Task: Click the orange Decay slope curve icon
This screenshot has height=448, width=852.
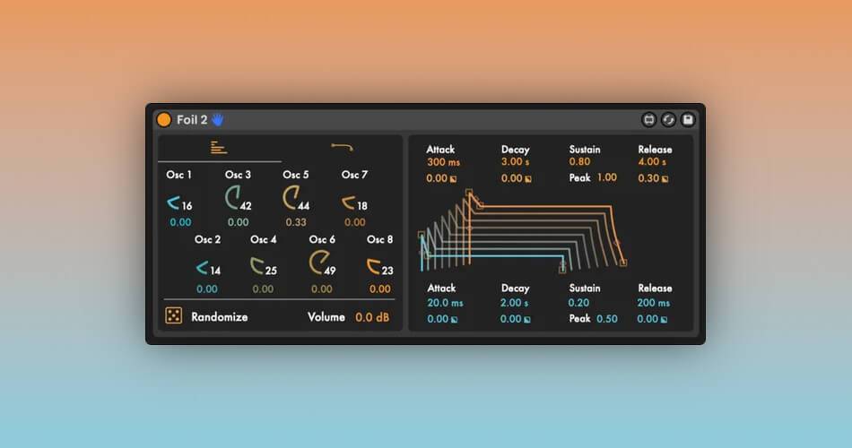Action: [x=527, y=178]
